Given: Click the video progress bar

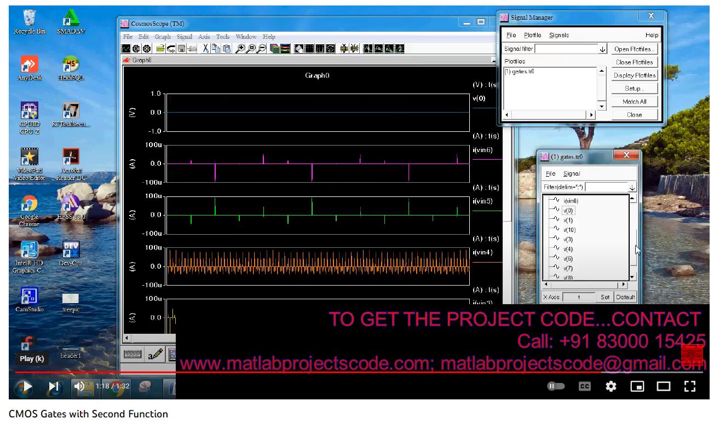Looking at the screenshot, I should pyautogui.click(x=329, y=373).
